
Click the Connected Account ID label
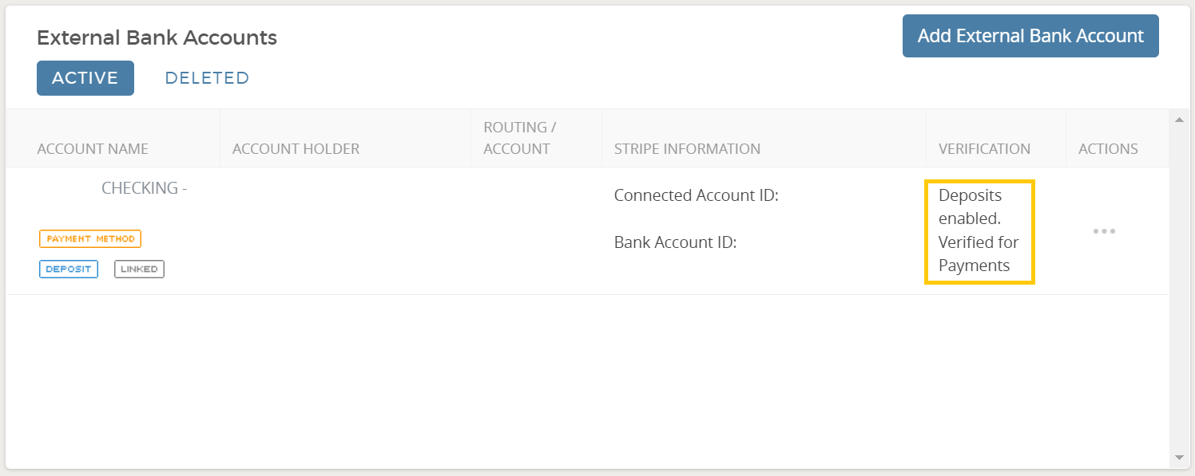(x=696, y=195)
